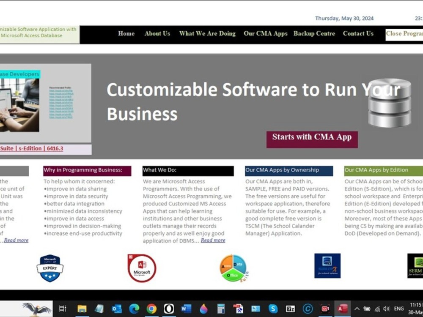Click the 'better data integration' bullet
This screenshot has width=423, height=317.
(x=74, y=204)
